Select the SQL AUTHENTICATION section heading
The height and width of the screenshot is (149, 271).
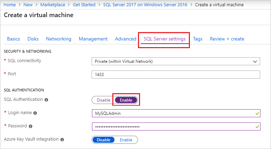tap(24, 90)
